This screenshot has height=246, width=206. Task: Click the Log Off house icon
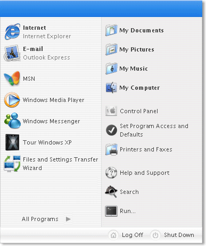(x=113, y=235)
